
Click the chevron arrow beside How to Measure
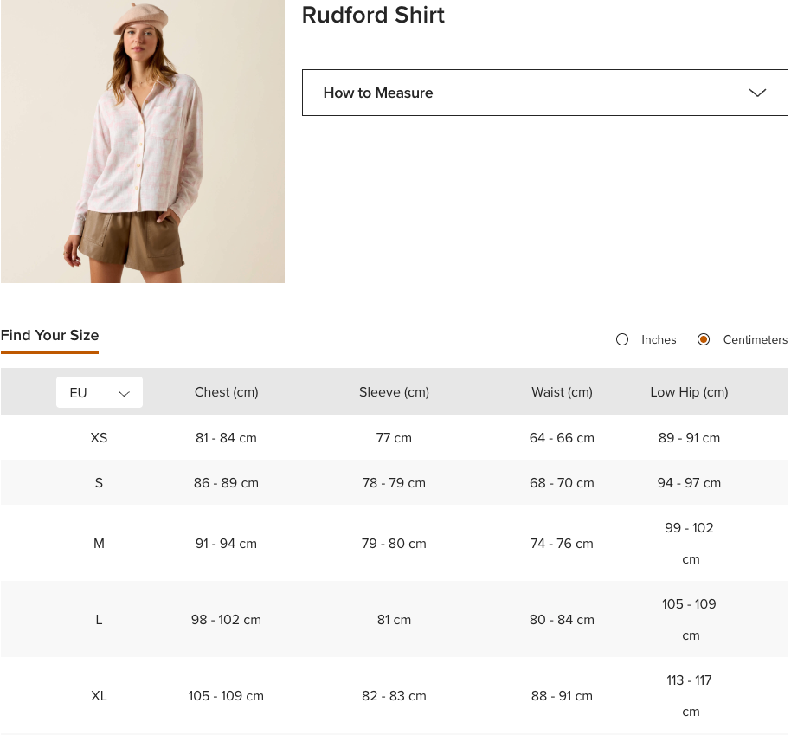pos(757,93)
